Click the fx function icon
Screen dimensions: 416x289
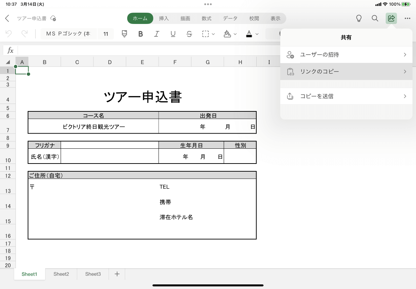[10, 50]
